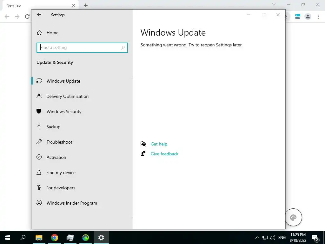The image size is (325, 244).
Task: Click Chrome's reload page button
Action: coord(27,17)
